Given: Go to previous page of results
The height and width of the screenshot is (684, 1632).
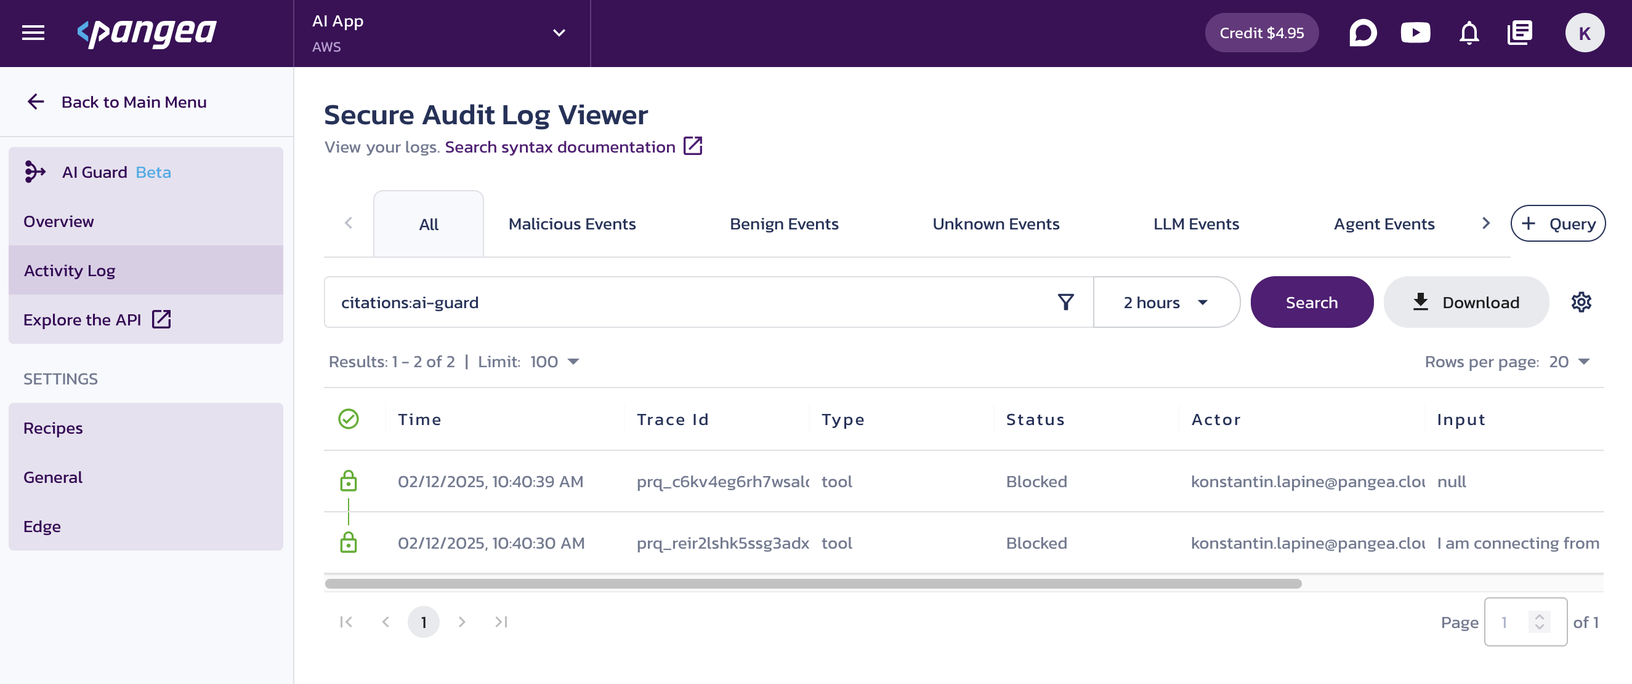Looking at the screenshot, I should (385, 622).
